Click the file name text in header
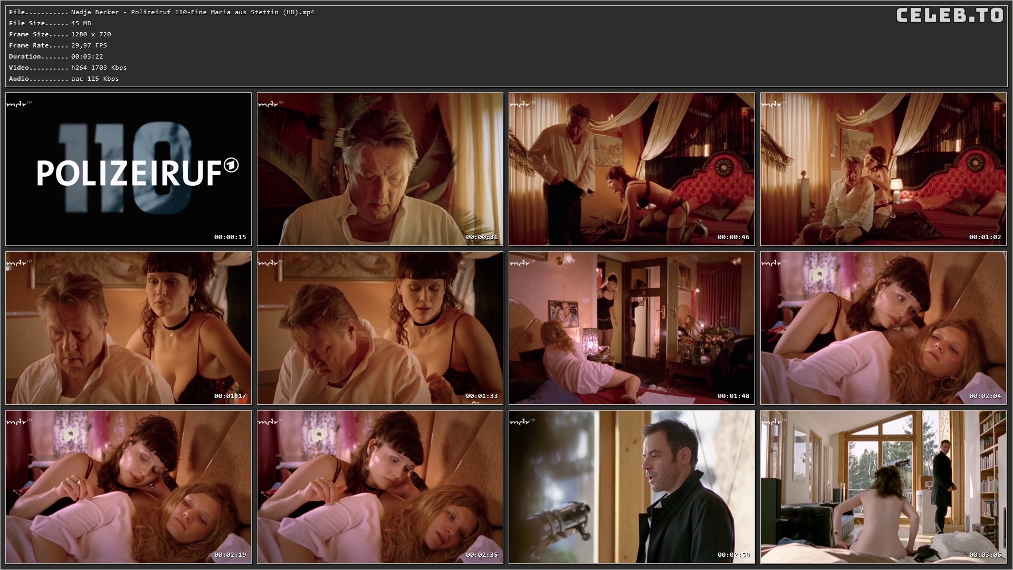1013x570 pixels. pos(193,12)
